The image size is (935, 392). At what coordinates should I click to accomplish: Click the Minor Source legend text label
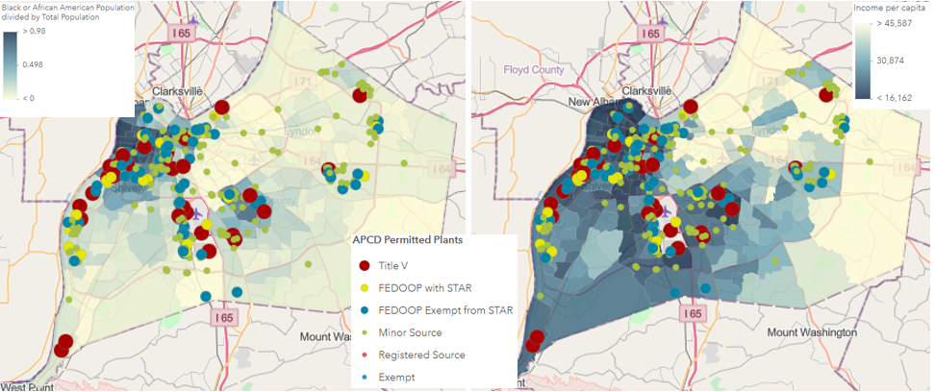pyautogui.click(x=411, y=332)
